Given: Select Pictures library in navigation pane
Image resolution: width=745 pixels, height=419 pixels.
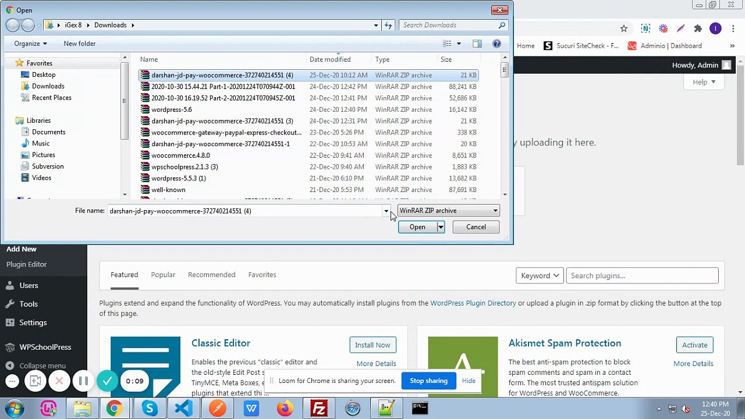Looking at the screenshot, I should point(43,155).
